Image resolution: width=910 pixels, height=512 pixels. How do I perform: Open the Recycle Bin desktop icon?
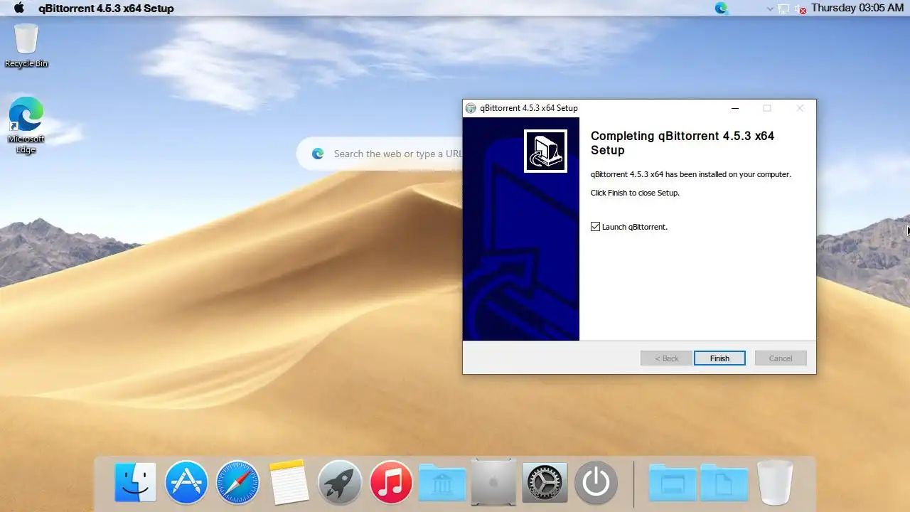point(26,45)
